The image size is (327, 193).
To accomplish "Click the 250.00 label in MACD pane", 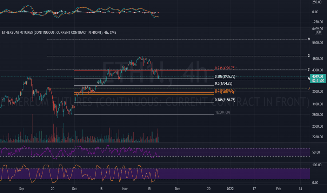I will [x=317, y=2].
